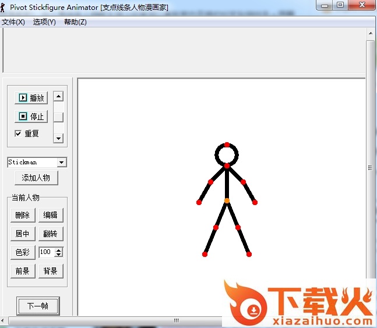The height and width of the screenshot is (328, 377).
Task: Click the Pivot app icon in title bar
Action: pyautogui.click(x=3, y=8)
